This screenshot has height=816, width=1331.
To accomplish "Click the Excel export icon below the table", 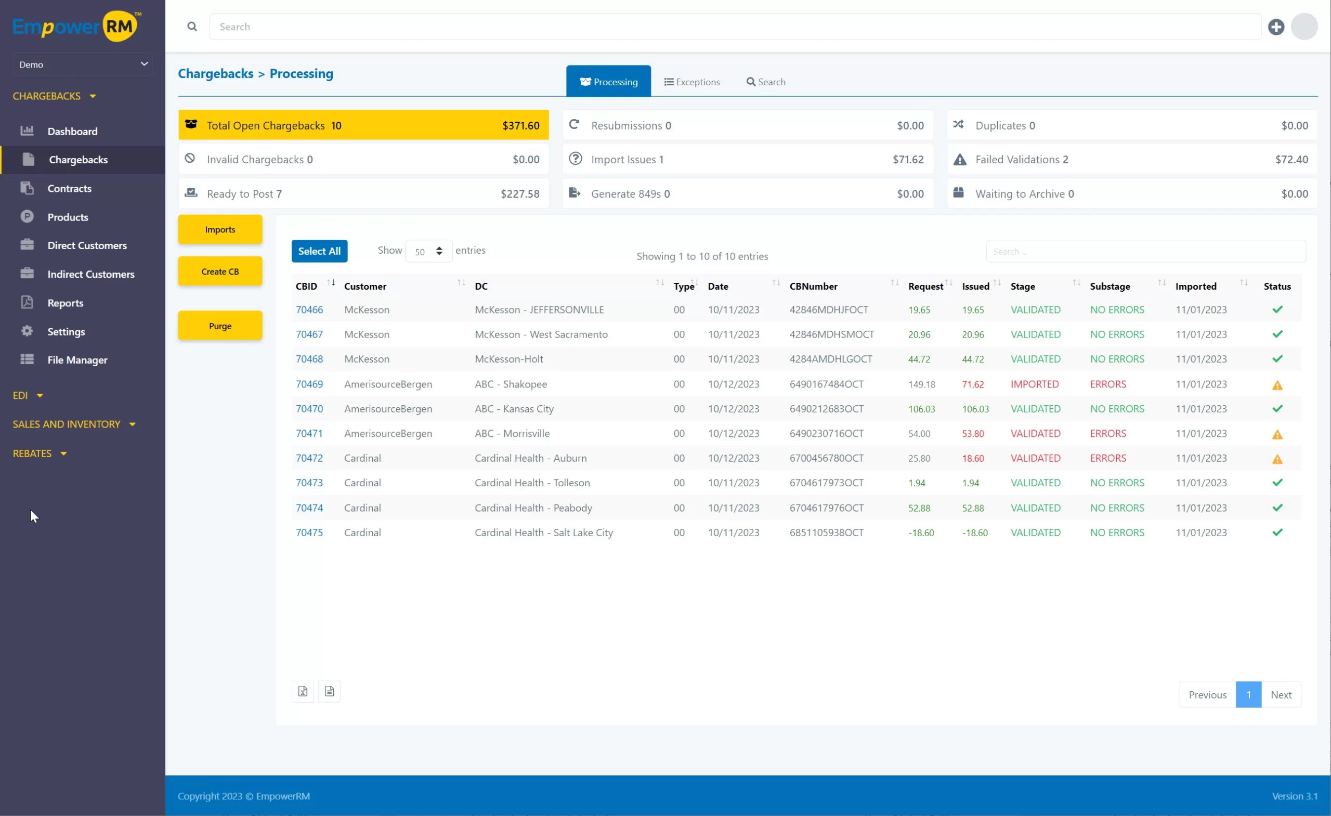I will click(x=303, y=691).
